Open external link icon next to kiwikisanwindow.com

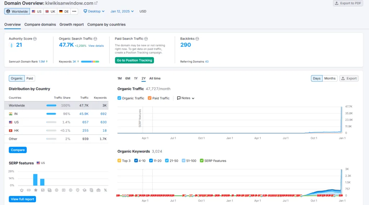(96, 3)
